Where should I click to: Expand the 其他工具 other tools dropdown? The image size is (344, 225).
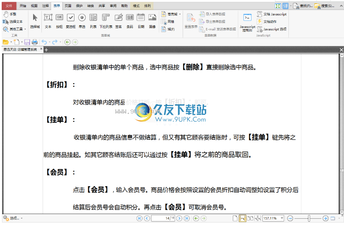[25, 29]
